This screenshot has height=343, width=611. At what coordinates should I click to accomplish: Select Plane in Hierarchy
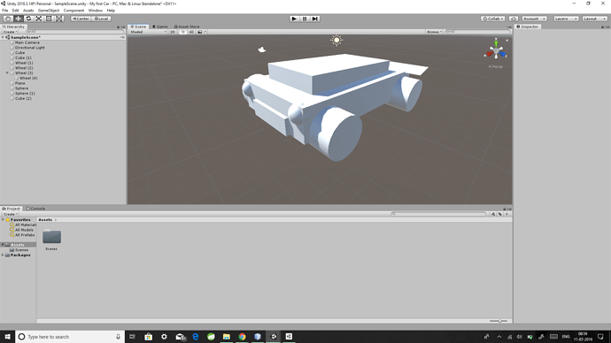(19, 83)
